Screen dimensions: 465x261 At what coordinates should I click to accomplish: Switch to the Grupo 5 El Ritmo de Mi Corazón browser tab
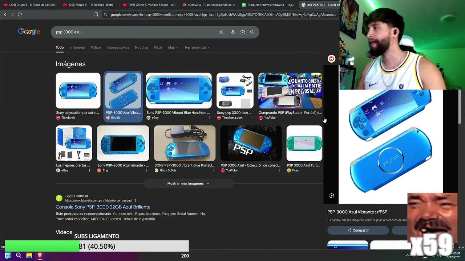click(x=29, y=5)
